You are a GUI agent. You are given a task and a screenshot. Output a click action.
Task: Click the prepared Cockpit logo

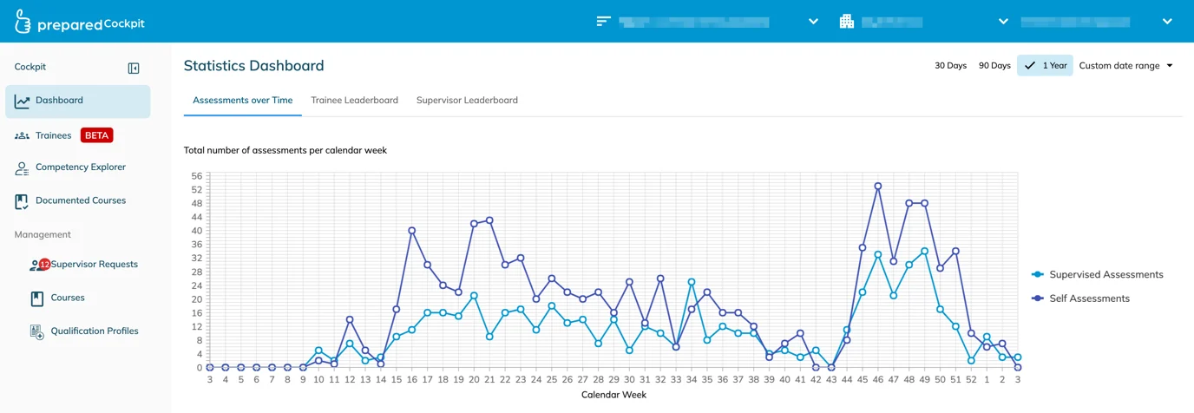tap(80, 23)
